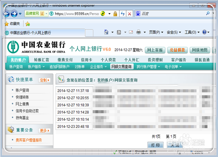Click the security padlock icon
Viewport: 218px width, 157px height.
(115, 14)
